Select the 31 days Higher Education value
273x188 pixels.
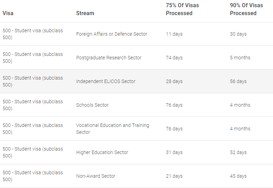(x=174, y=152)
